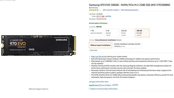Image resolution: width=174 pixels, height=98 pixels.
Task: Open Compare with similar items link
Action: coord(99,82)
